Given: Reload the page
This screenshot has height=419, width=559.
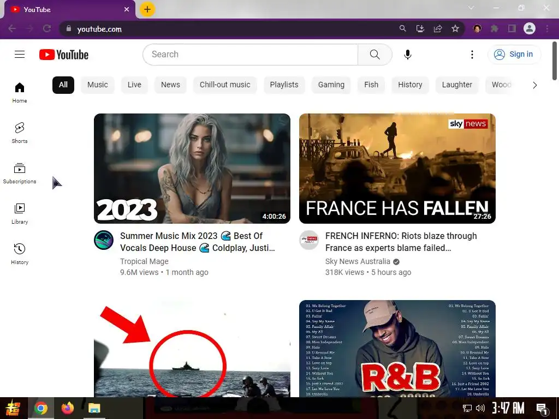Looking at the screenshot, I should pos(47,28).
